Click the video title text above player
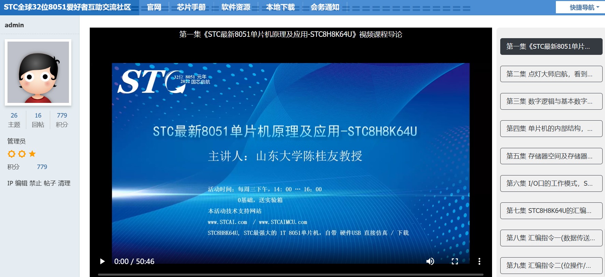Viewport: 605px width, 277px height. pyautogui.click(x=291, y=34)
